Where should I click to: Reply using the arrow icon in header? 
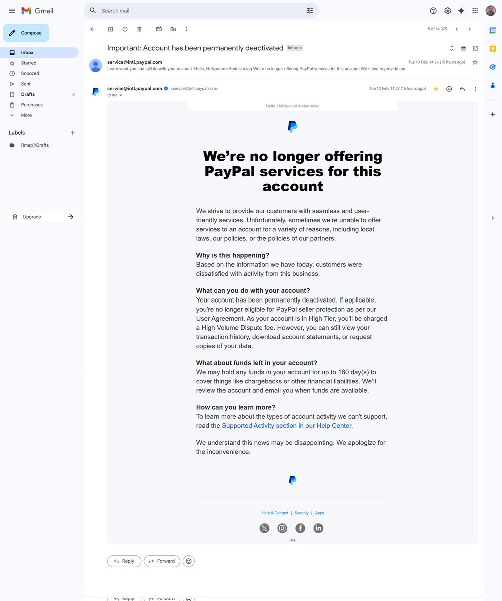pyautogui.click(x=462, y=89)
